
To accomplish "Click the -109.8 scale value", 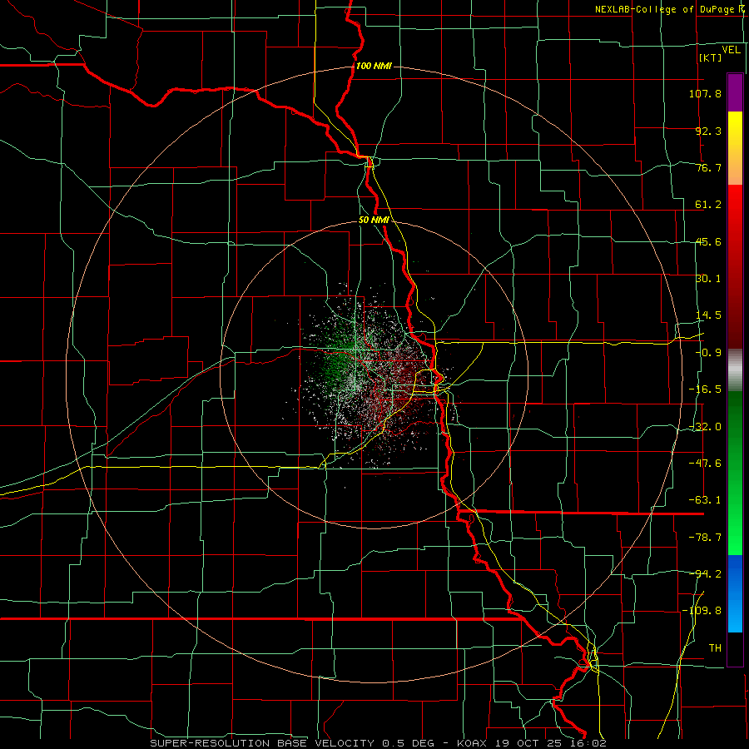I will [702, 611].
